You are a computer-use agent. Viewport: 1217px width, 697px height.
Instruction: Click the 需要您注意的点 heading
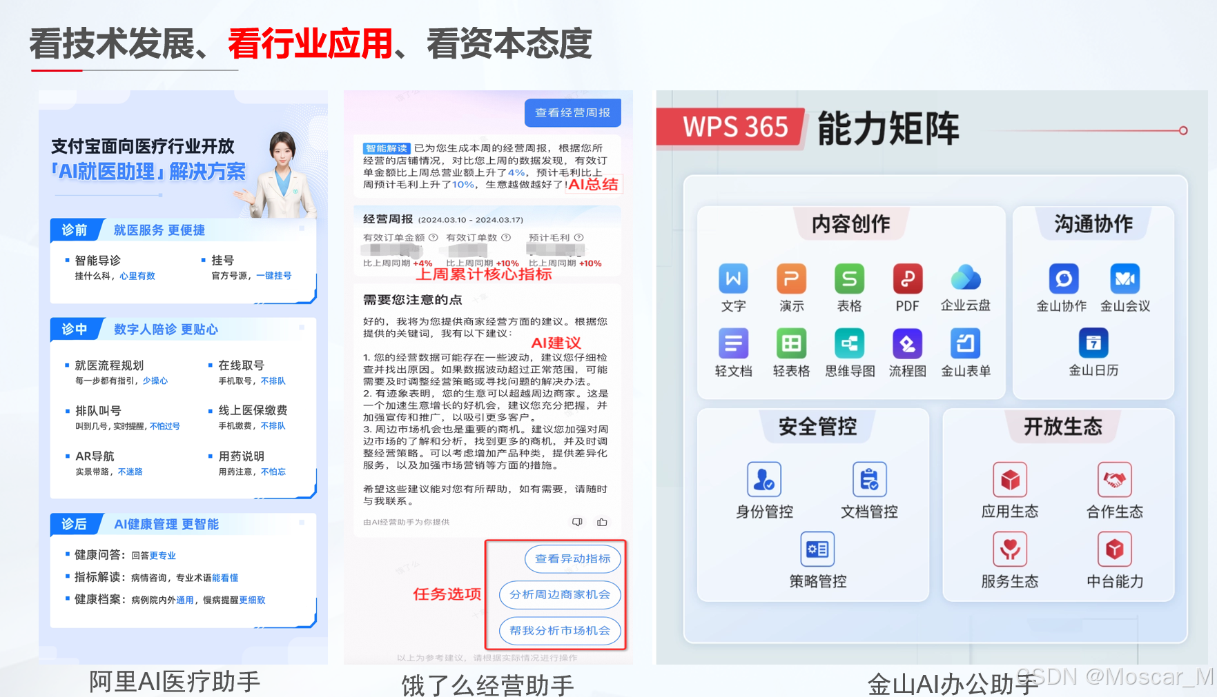point(413,299)
